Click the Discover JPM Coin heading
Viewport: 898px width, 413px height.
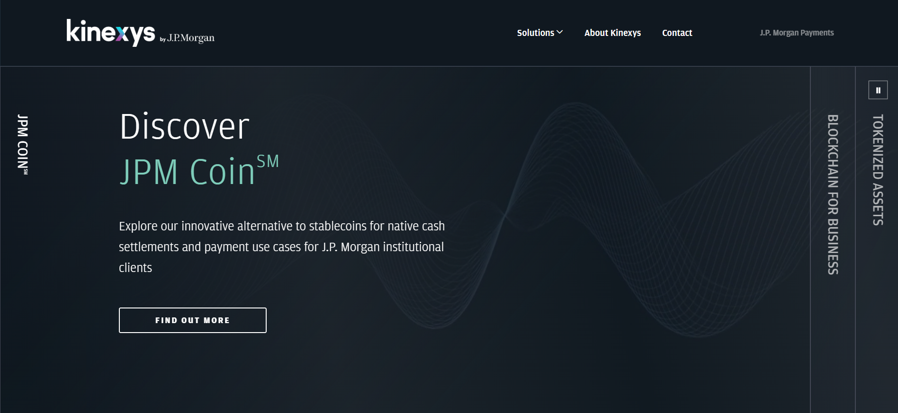click(x=199, y=149)
